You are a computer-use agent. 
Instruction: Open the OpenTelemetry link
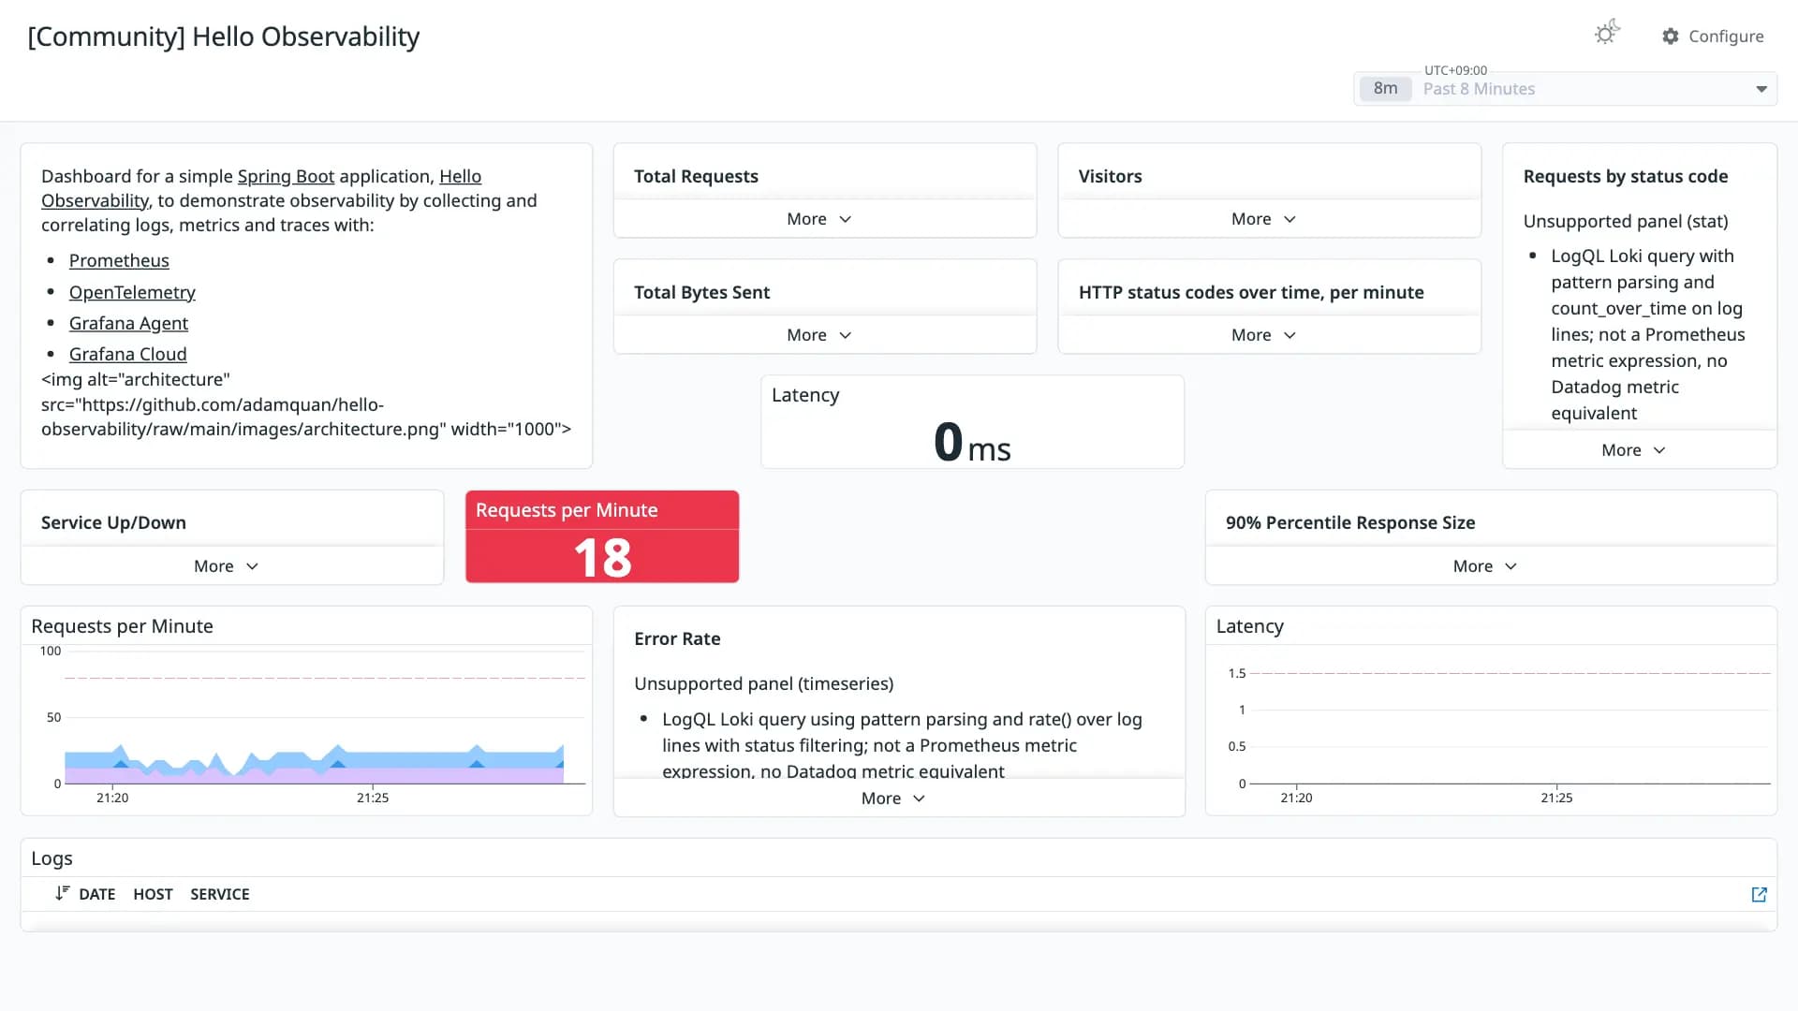[x=132, y=292]
